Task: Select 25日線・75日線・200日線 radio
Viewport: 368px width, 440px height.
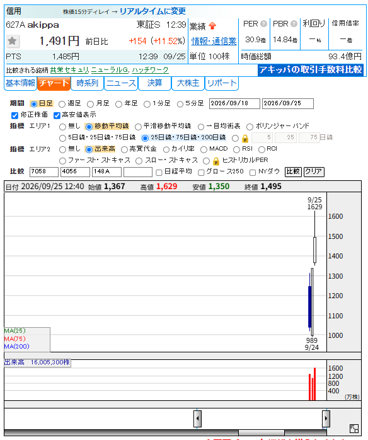Action: coord(145,138)
